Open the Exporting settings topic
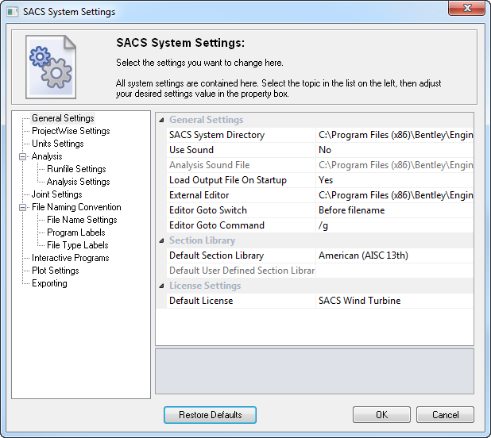 (x=49, y=283)
